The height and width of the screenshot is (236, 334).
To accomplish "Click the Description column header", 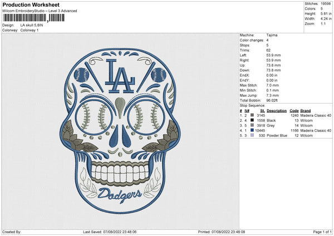I will pos(276,110).
